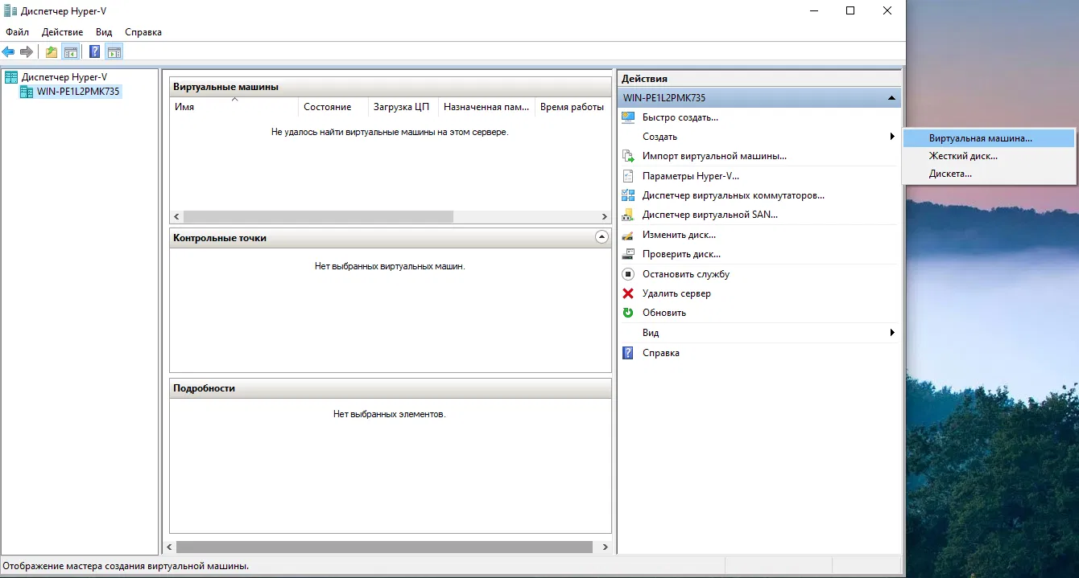
Task: Click 'Нет выбранных виртуальных машин.' text
Action: (390, 265)
